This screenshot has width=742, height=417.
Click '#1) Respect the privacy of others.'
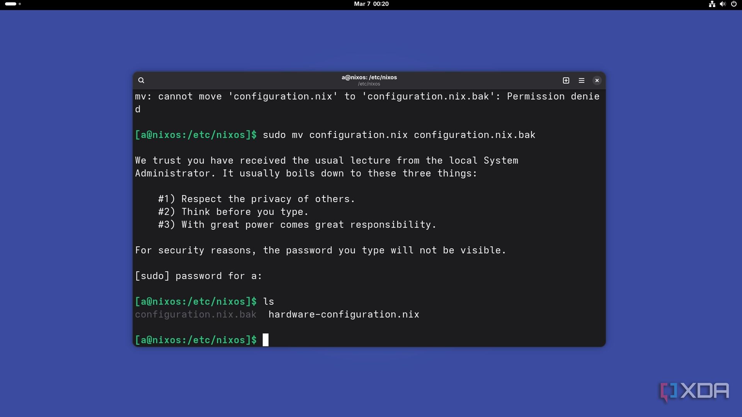[256, 199]
